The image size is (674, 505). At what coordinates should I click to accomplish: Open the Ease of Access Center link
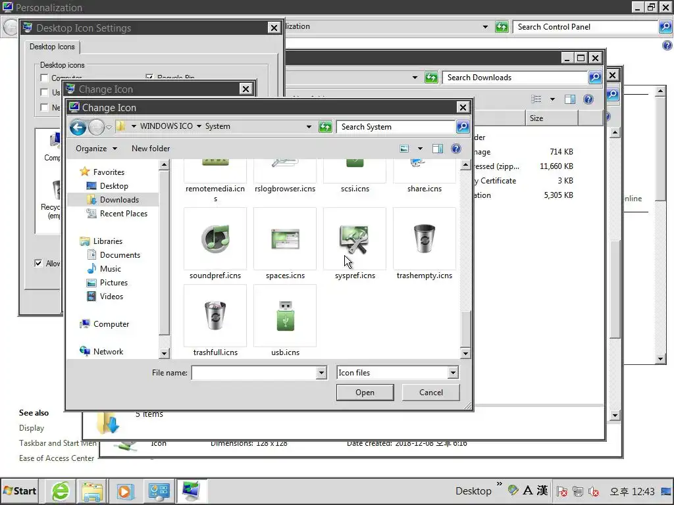click(57, 458)
